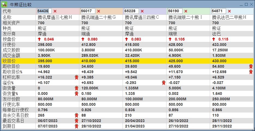Remove warrant 54436 with its red X
The width and height of the screenshot is (255, 131).
tap(55, 11)
